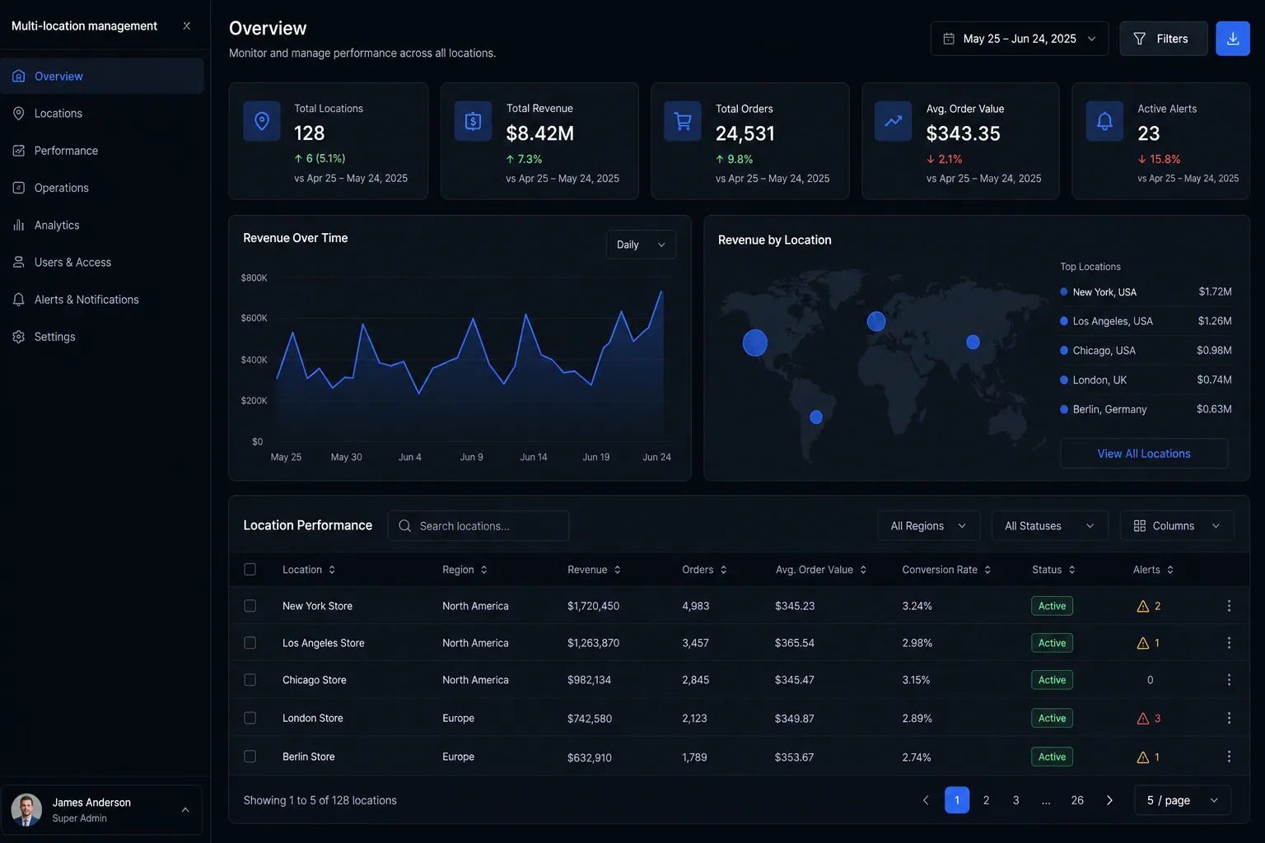Check the London Store row checkbox

(x=250, y=718)
